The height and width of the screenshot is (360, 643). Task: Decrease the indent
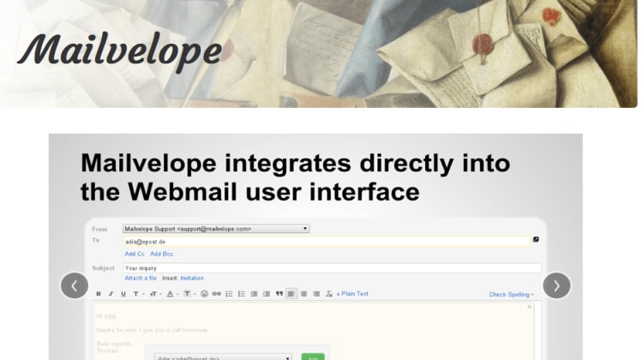click(x=254, y=294)
